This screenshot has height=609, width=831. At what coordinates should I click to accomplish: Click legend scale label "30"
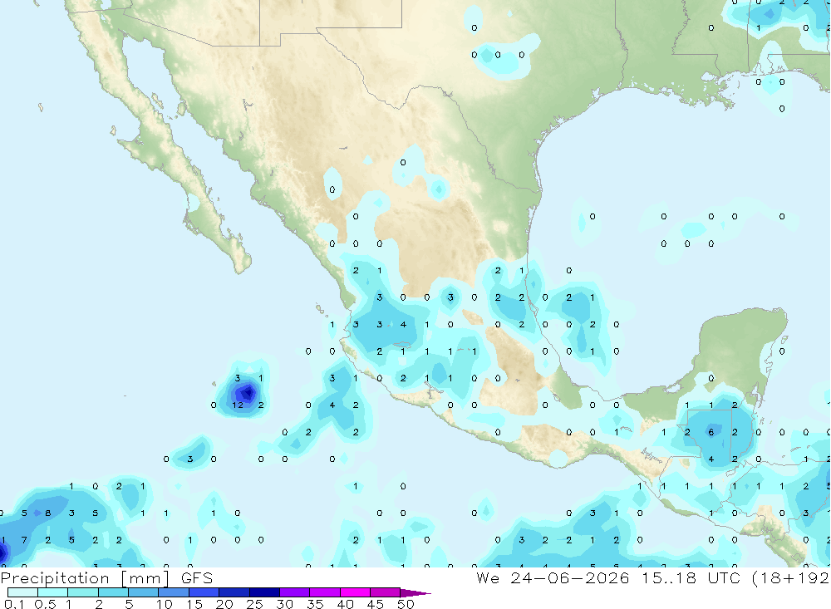click(x=284, y=604)
